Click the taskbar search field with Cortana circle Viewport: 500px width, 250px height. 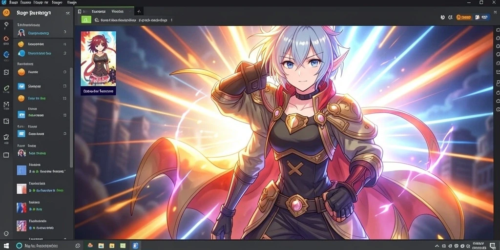pos(43,246)
